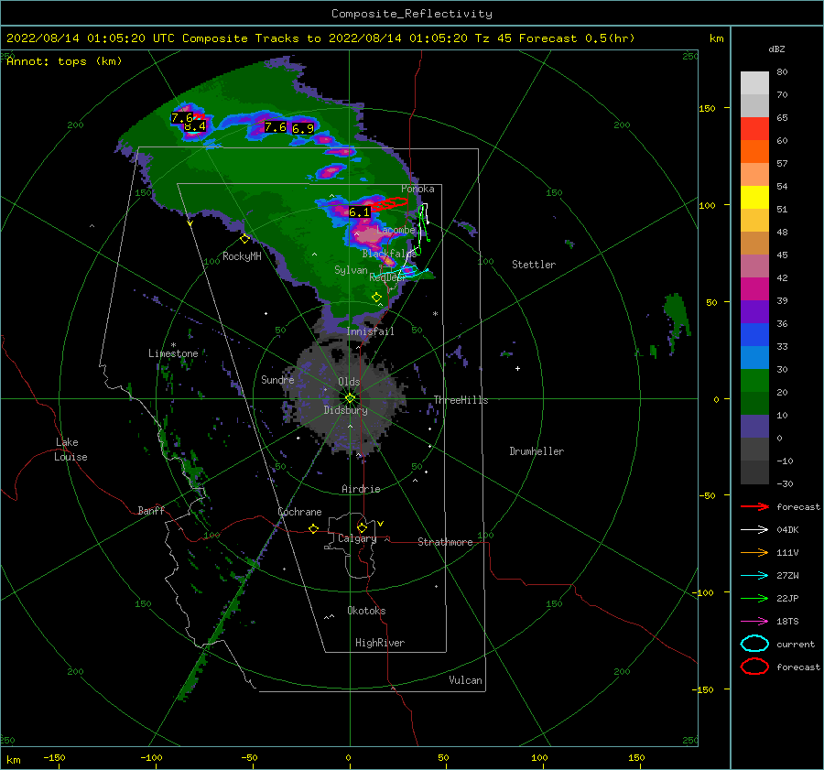
Task: Click the Limestone label
Action: point(173,353)
